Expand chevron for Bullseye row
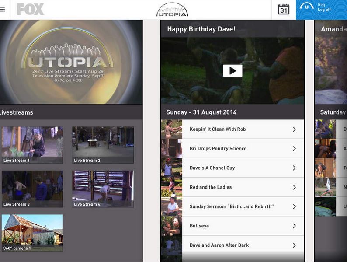Screen dimensions: 347x262 (x=294, y=226)
